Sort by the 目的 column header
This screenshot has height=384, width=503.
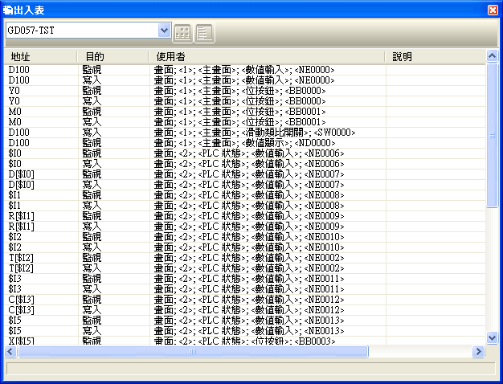(x=112, y=57)
